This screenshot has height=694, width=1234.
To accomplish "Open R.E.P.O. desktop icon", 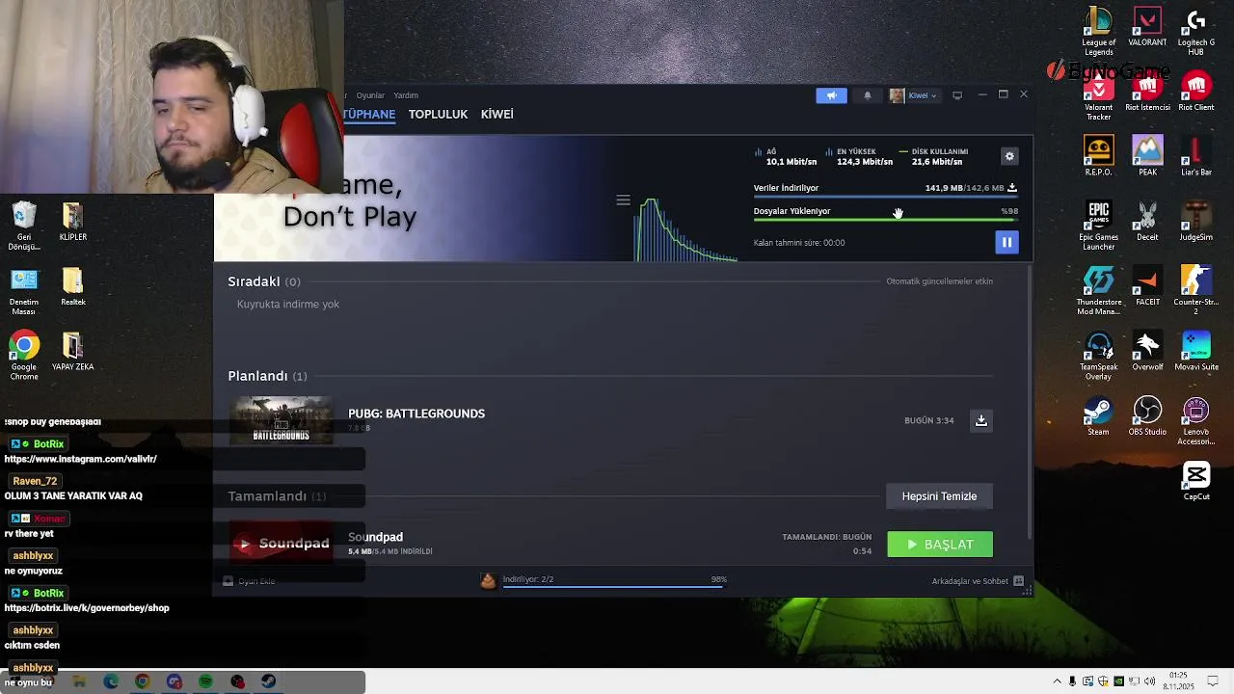I will pos(1098,156).
